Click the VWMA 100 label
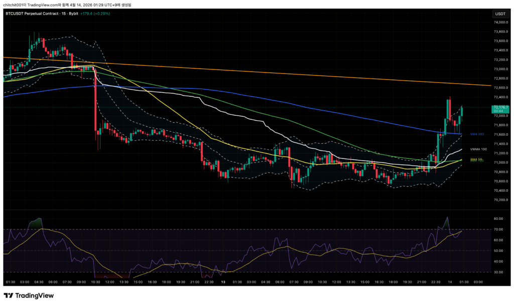 tap(478, 149)
